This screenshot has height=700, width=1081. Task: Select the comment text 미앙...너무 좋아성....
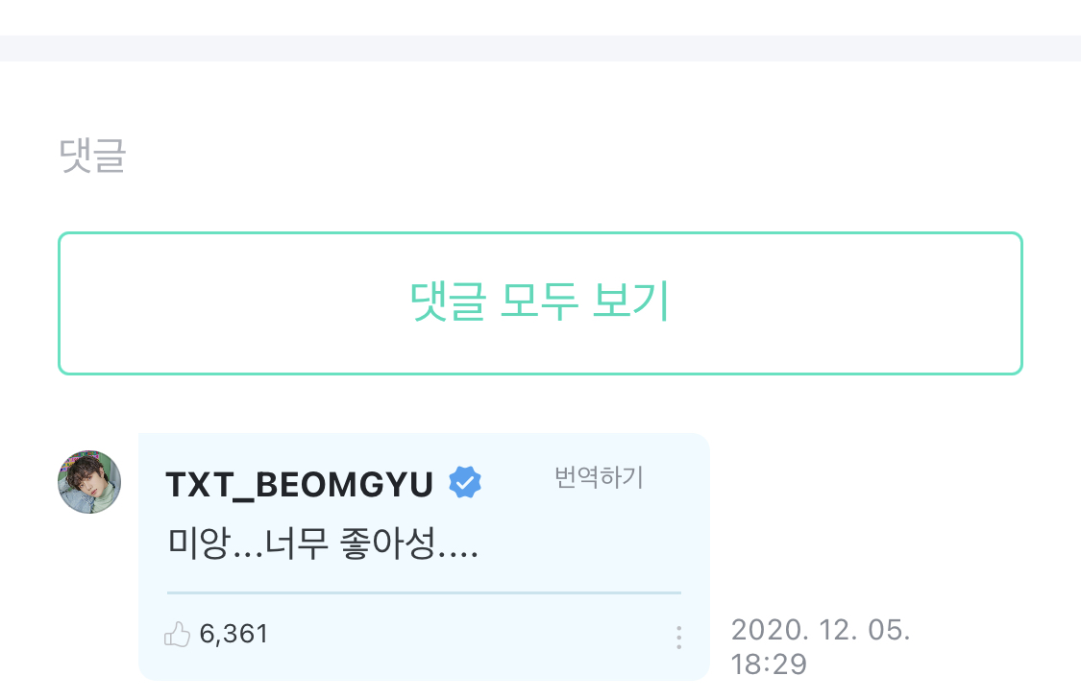[323, 543]
